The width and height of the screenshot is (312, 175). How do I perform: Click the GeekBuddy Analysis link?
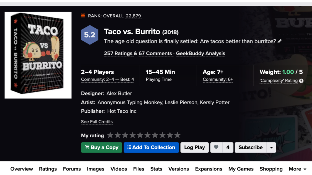200,53
